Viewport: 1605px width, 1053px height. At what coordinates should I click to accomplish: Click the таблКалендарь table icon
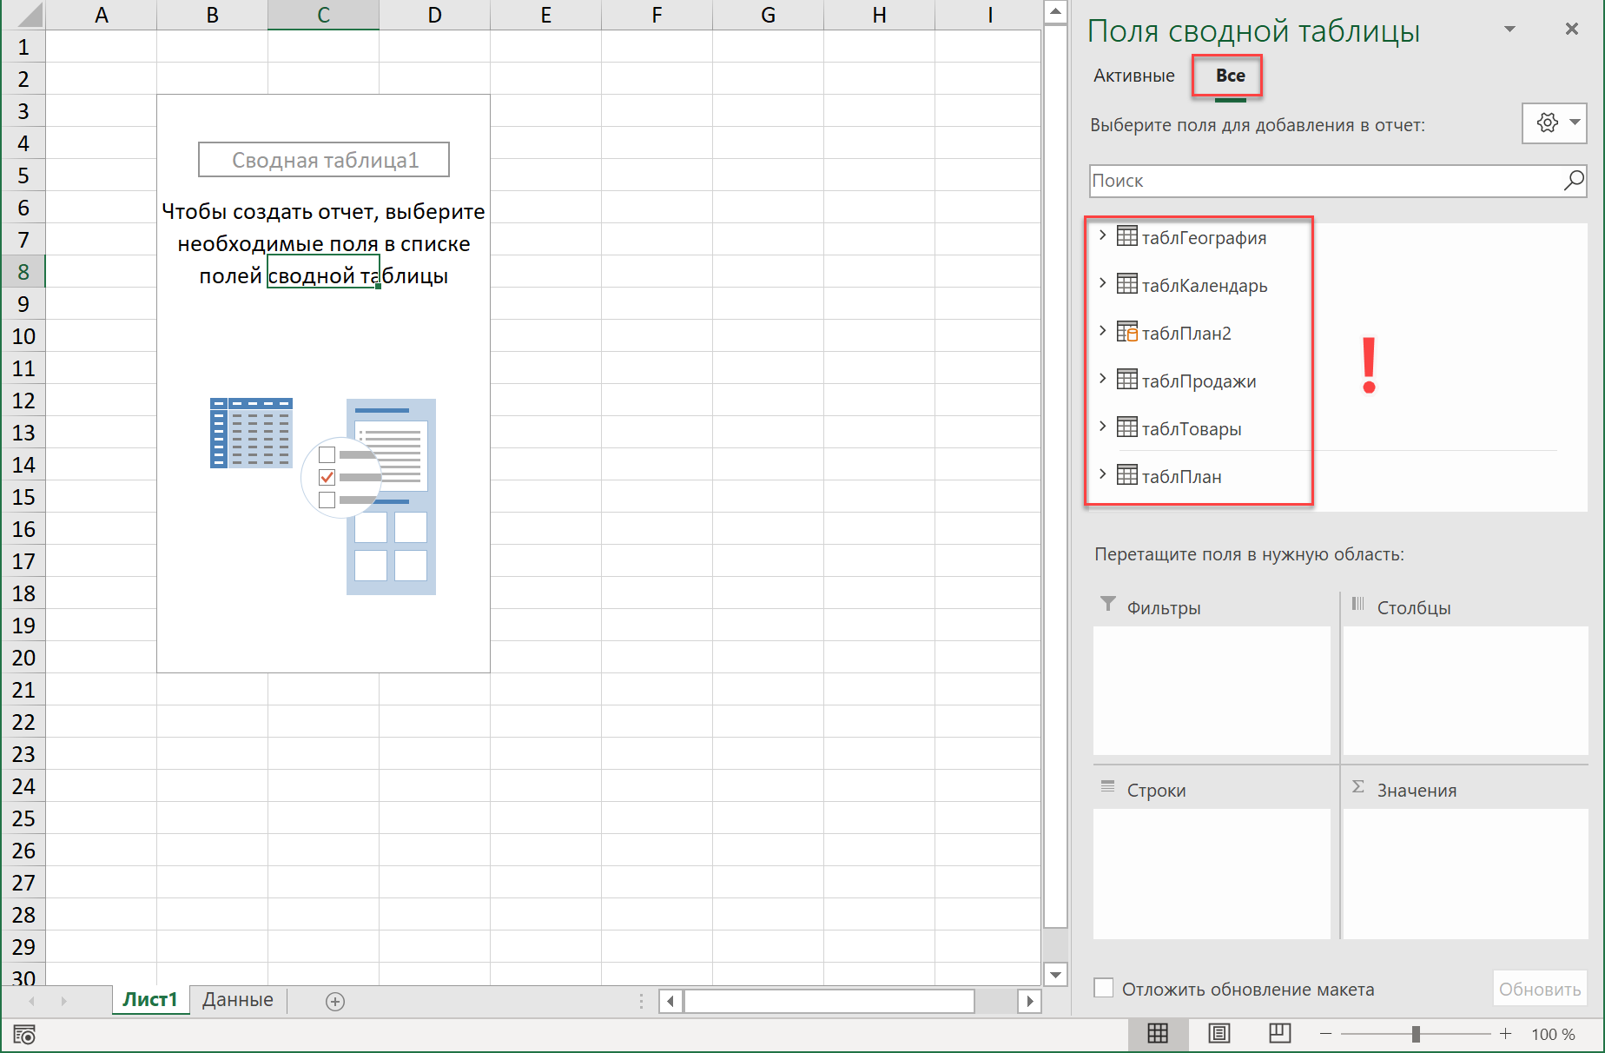[1126, 284]
